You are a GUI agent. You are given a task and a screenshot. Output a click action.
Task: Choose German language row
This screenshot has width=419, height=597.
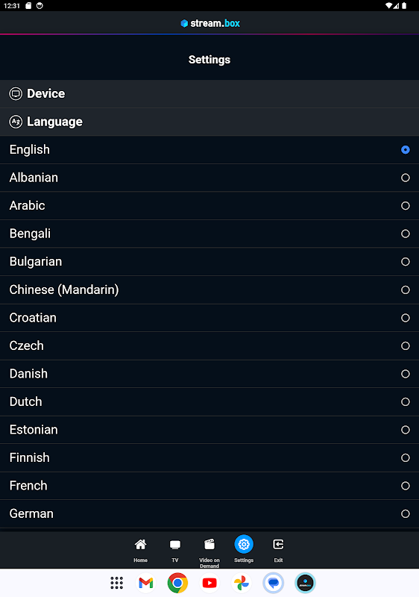point(209,513)
